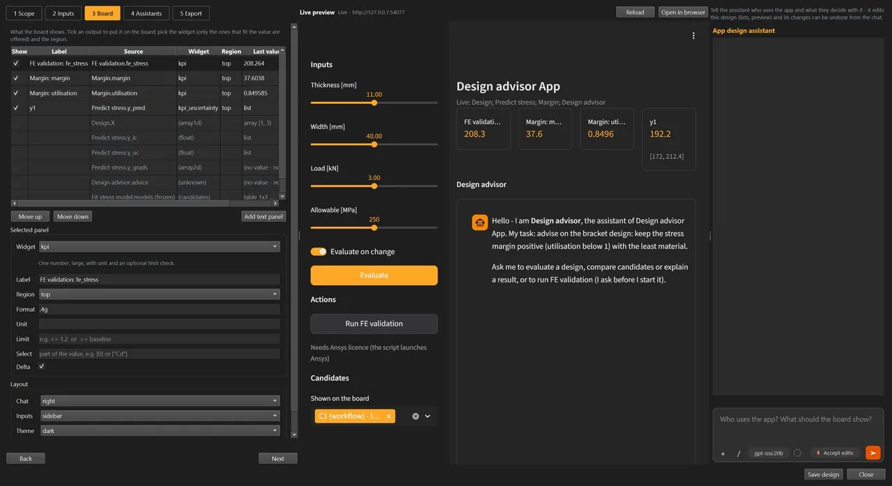Click the empty Unit field
The width and height of the screenshot is (892, 486).
[x=160, y=324]
